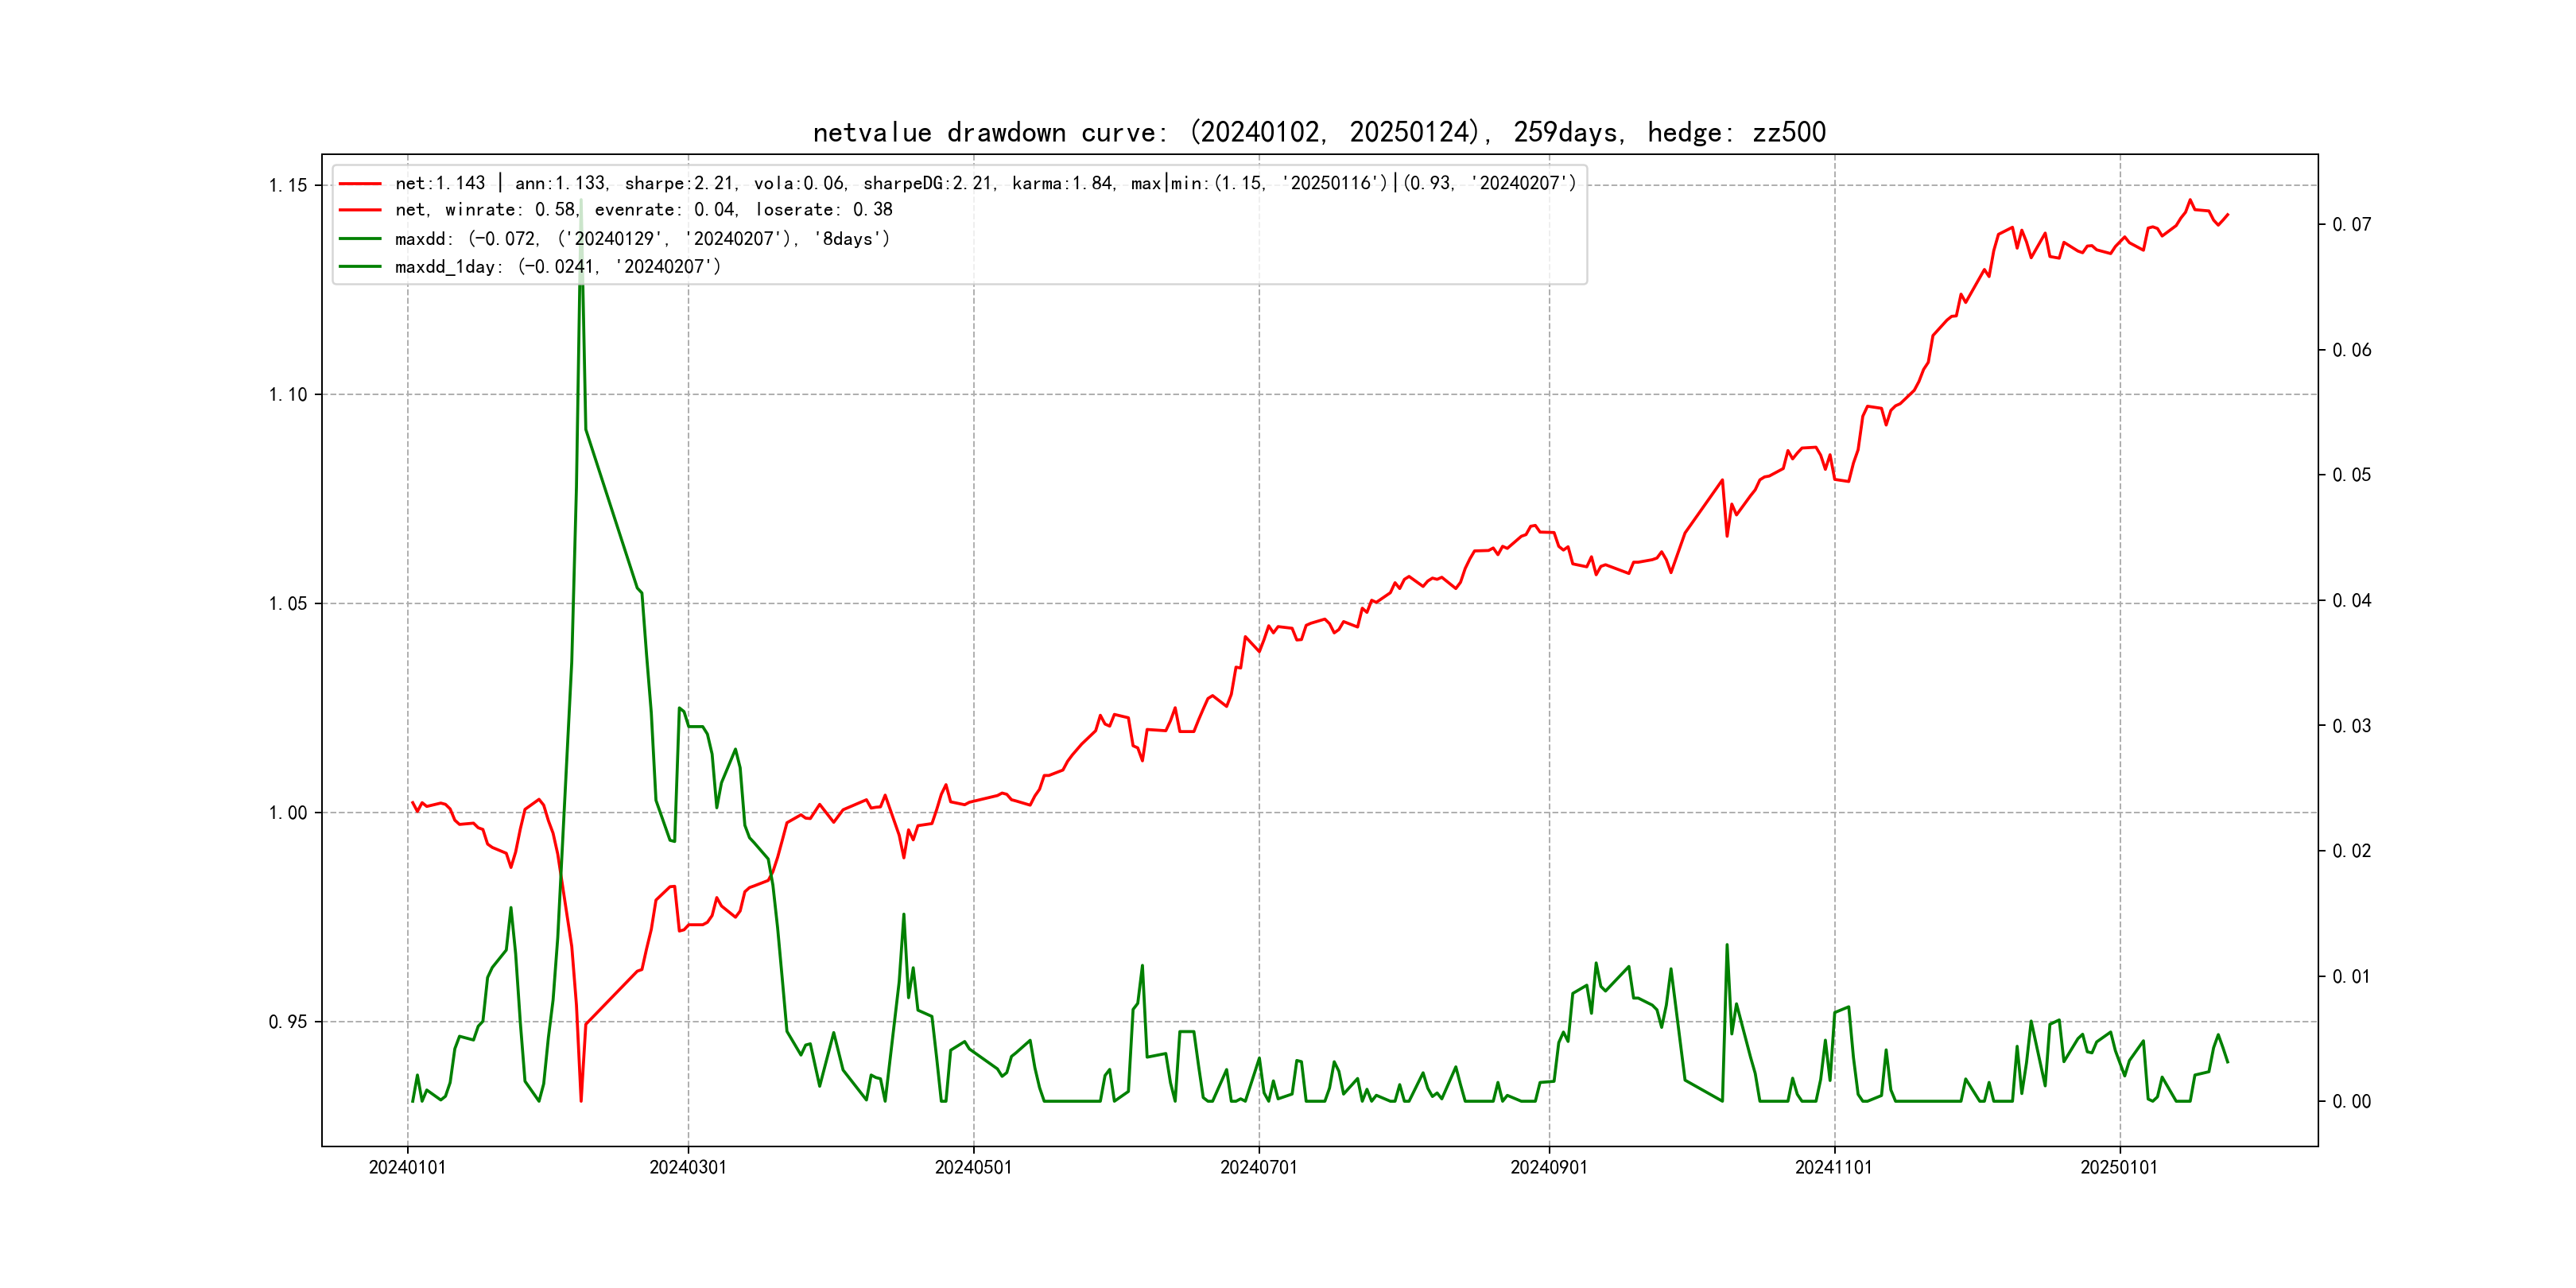Click the chart title text
Viewport: 2576px width, 1288px height.
coord(1318,132)
